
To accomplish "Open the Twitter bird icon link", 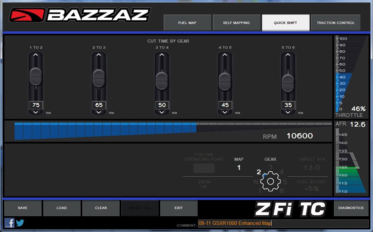I will tap(20, 223).
